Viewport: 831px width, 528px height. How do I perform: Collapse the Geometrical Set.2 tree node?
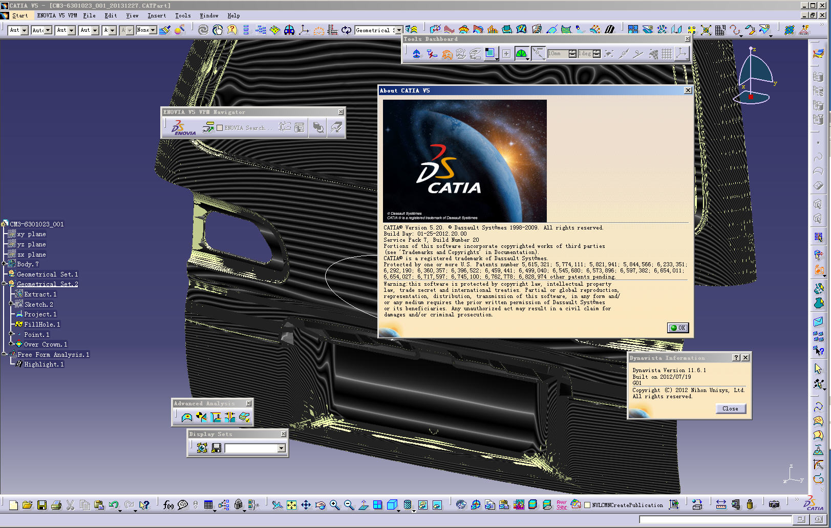pyautogui.click(x=4, y=284)
